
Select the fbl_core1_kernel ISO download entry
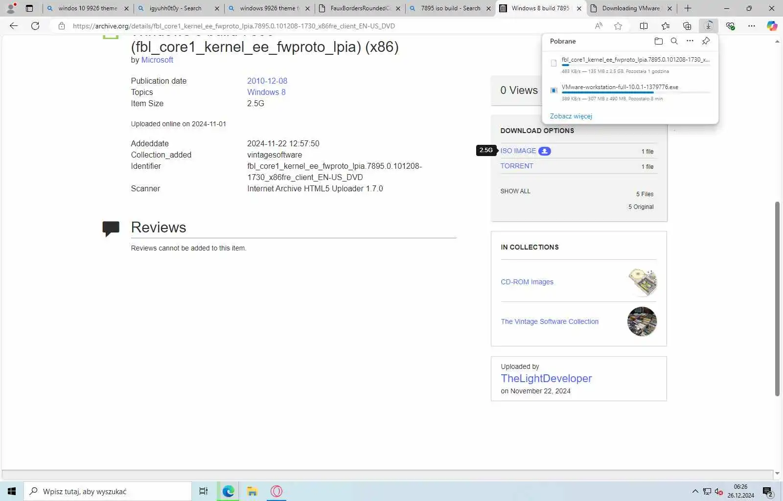point(630,65)
